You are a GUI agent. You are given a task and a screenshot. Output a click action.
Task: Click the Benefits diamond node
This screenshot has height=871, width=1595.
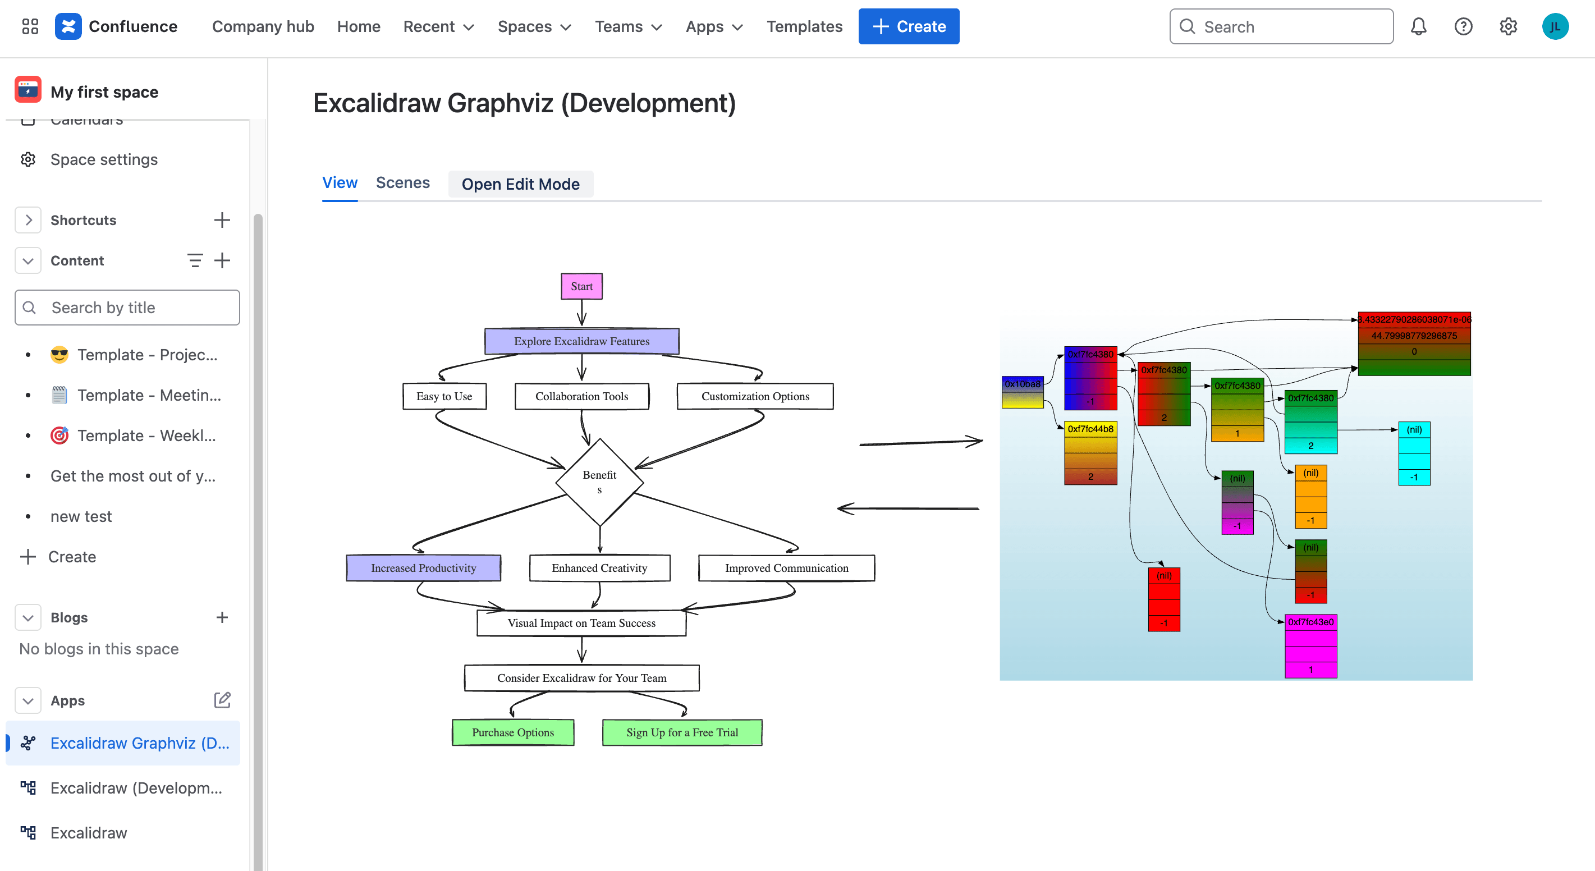click(x=599, y=482)
